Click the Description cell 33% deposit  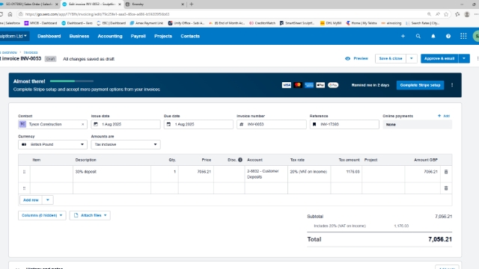pos(112,174)
